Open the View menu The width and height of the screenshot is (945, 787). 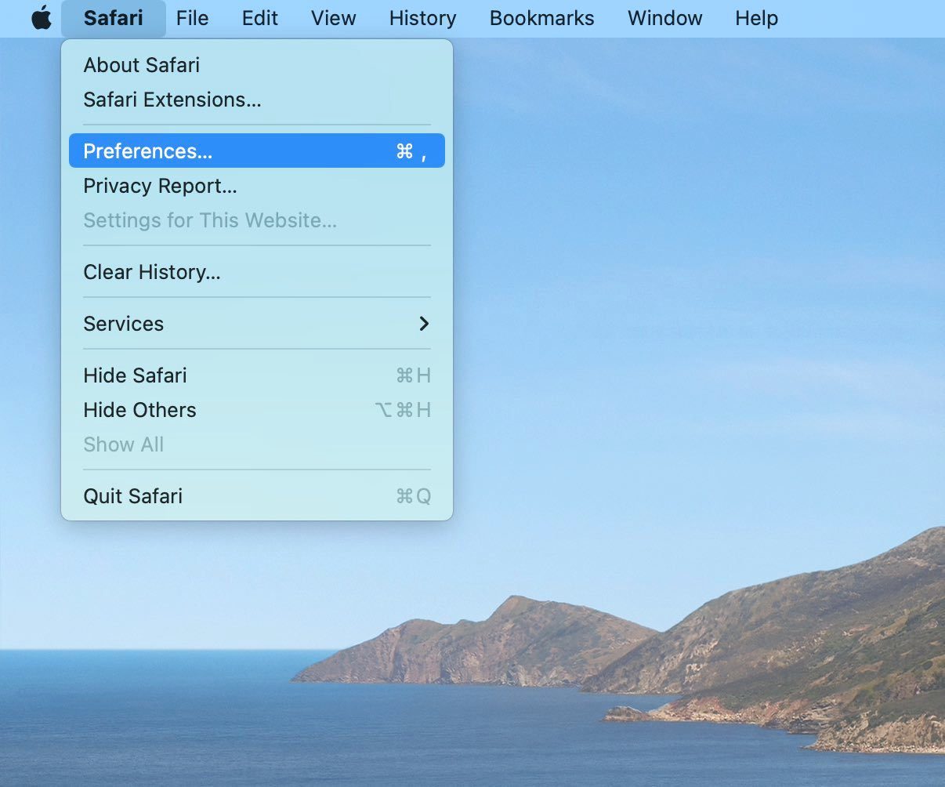pos(334,18)
